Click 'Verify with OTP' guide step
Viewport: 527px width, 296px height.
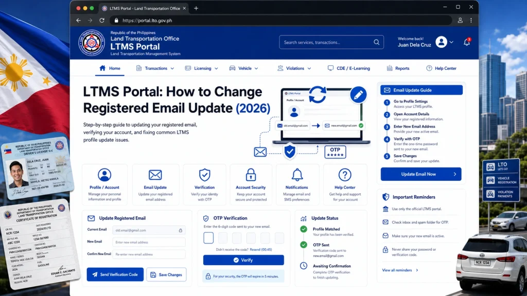pos(407,139)
